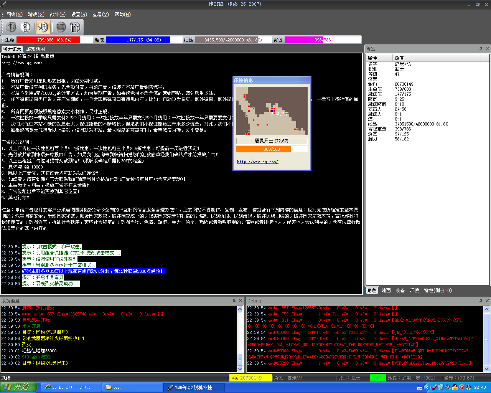Switch to the 聊天记录 tab
Screen dimensions: 491x393
pos(12,49)
